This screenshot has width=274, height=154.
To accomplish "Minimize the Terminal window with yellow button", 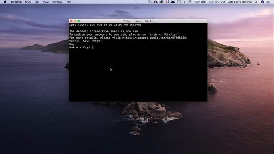I will coord(75,21).
